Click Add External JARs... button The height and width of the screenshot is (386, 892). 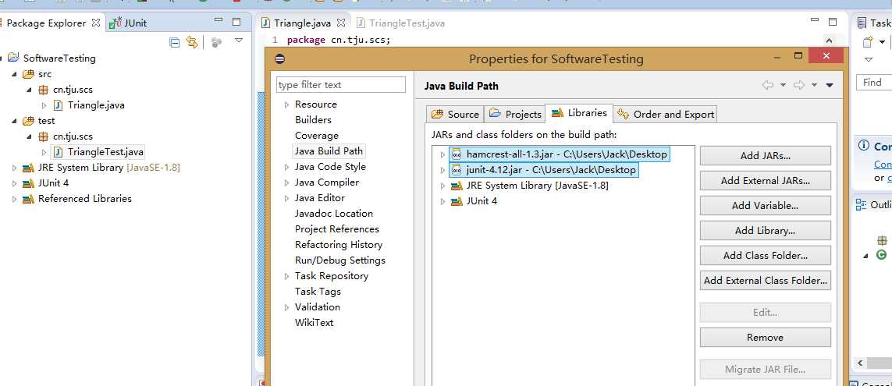(765, 181)
